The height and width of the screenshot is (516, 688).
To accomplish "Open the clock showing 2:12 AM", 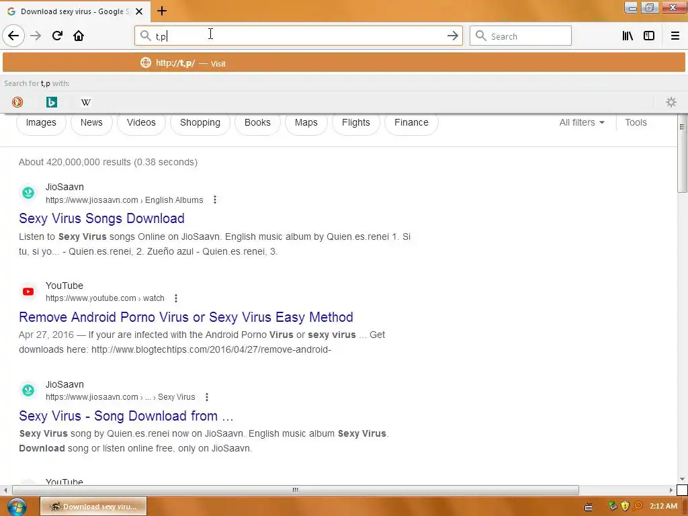I will [x=663, y=506].
